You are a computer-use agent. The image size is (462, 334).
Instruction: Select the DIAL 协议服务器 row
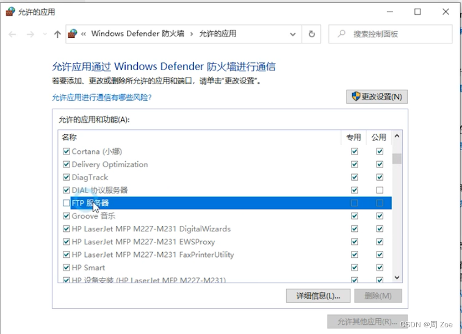point(225,190)
